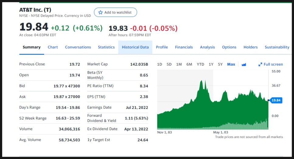The image size is (294, 159).
Task: View the Holders tab
Action: pos(250,47)
